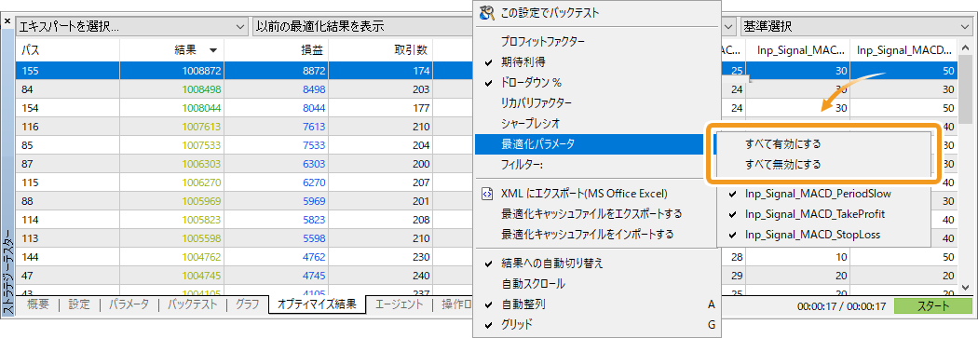Select pass 84 row
This screenshot has height=338, width=978.
(x=243, y=89)
